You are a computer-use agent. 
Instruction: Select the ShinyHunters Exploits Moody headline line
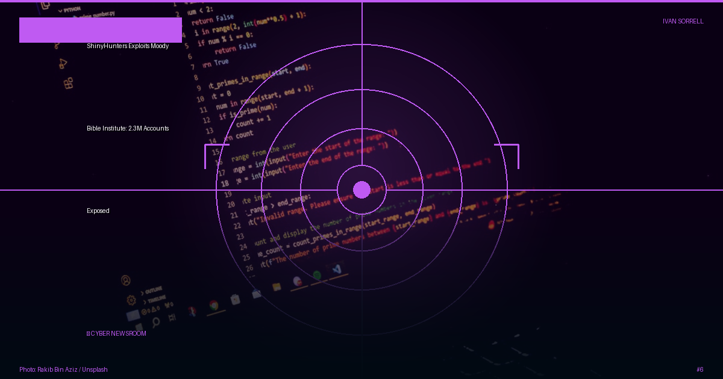click(x=128, y=46)
